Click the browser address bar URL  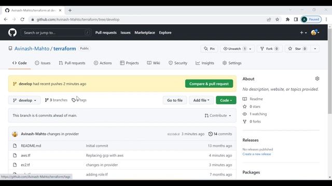tap(78, 20)
